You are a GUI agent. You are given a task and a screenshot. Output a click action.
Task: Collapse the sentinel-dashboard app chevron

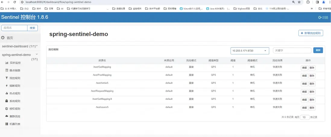coord(37,45)
